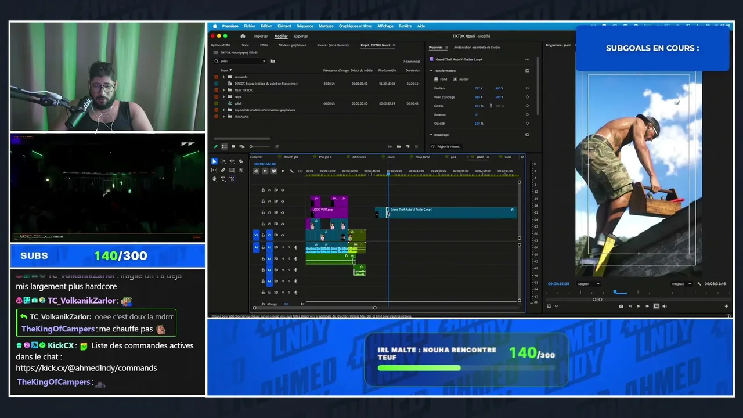Click the Ajuster fit button
This screenshot has height=418, width=743.
(x=461, y=80)
